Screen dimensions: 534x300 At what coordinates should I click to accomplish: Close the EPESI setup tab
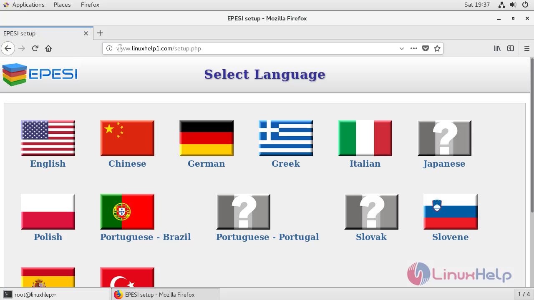tap(86, 33)
